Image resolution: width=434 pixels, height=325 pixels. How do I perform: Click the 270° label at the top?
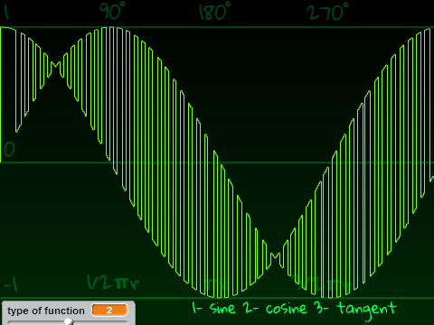(x=327, y=12)
